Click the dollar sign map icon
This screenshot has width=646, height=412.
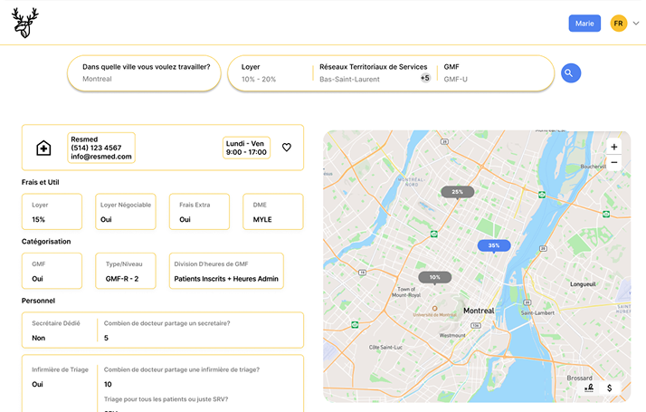pos(609,388)
